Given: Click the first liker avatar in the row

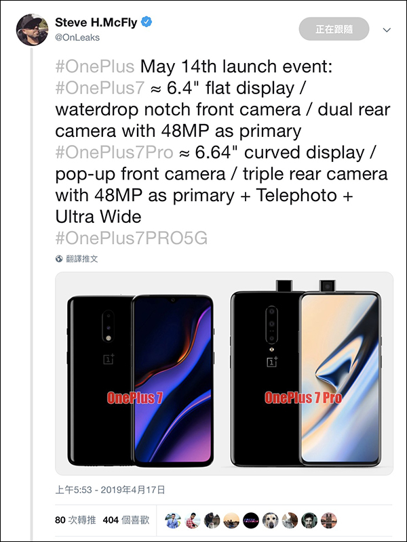Looking at the screenshot, I should tap(173, 520).
